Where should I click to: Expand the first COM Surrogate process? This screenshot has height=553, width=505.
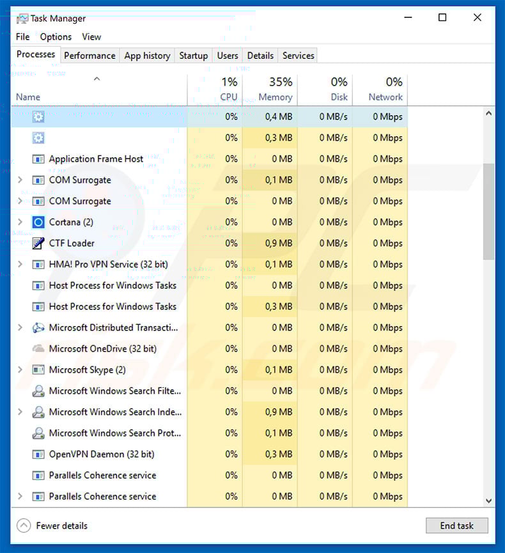coord(20,180)
